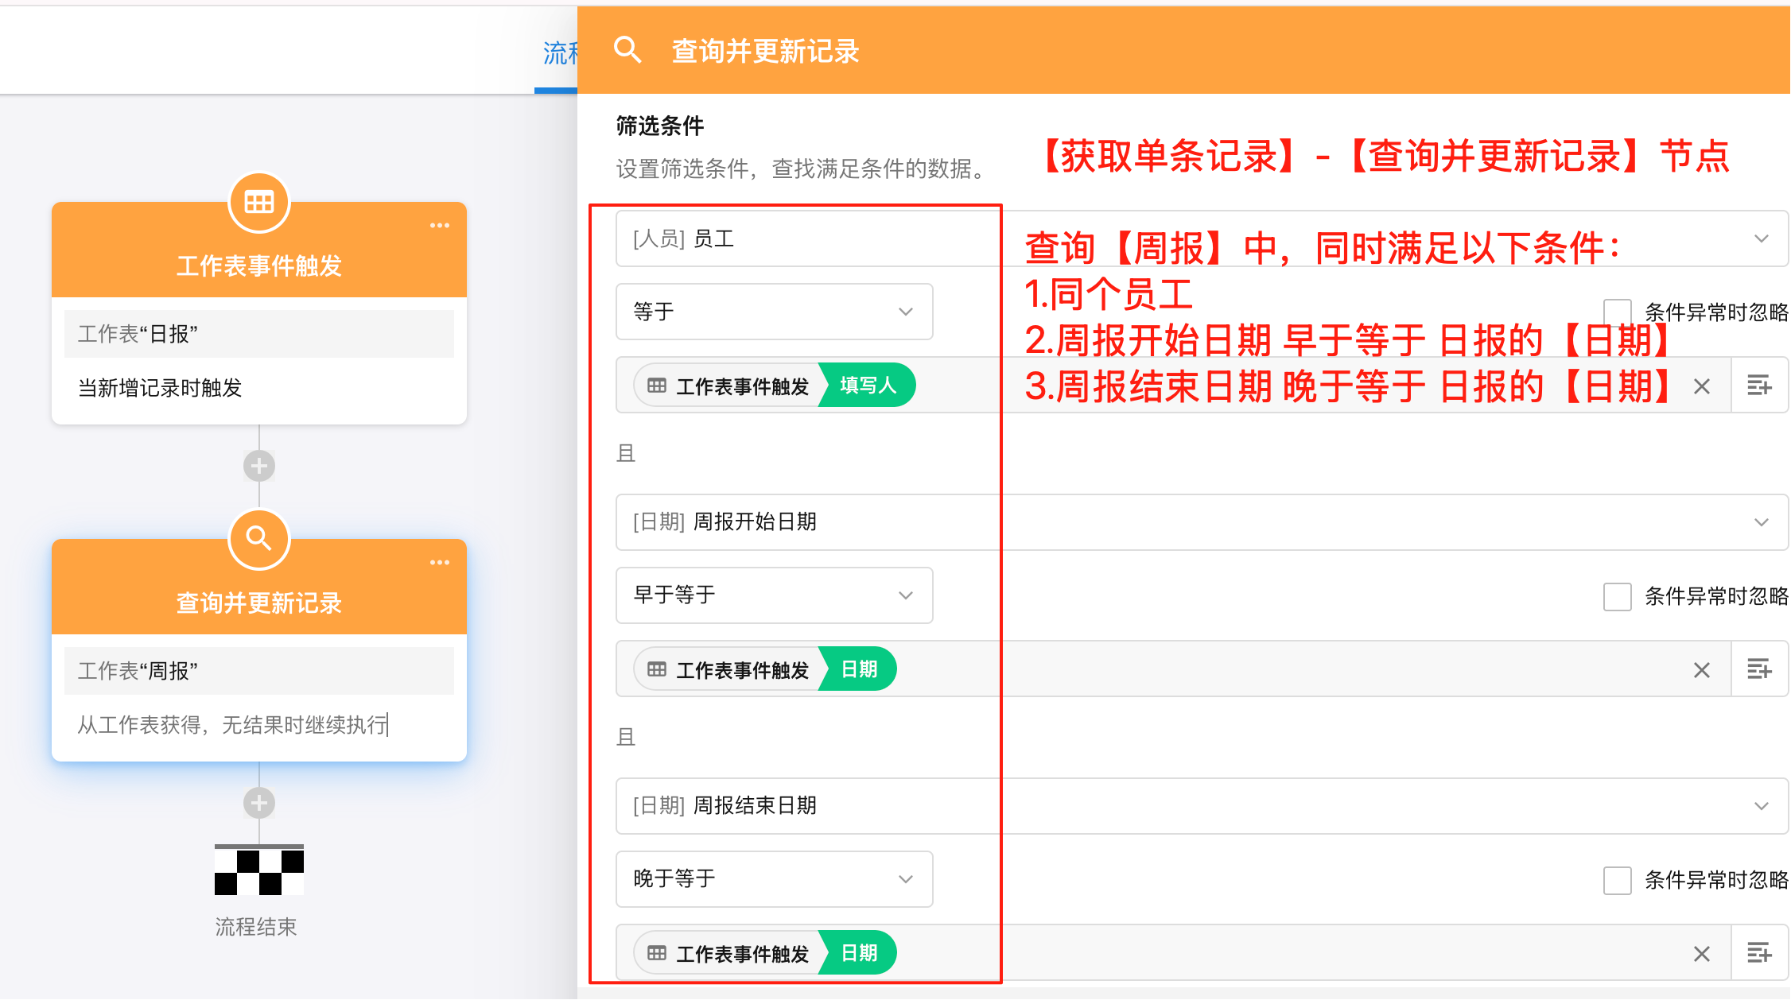Add node before 流程结束 with plus
1791x1000 pixels.
tap(258, 803)
